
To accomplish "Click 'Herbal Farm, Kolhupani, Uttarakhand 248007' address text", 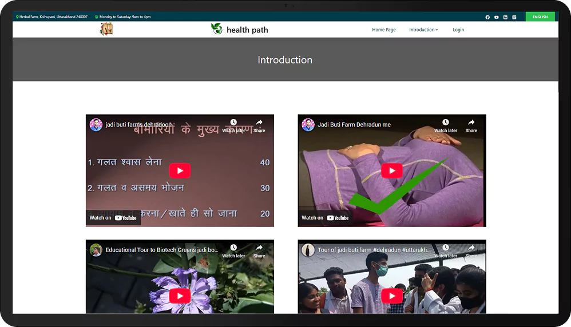I will (54, 17).
